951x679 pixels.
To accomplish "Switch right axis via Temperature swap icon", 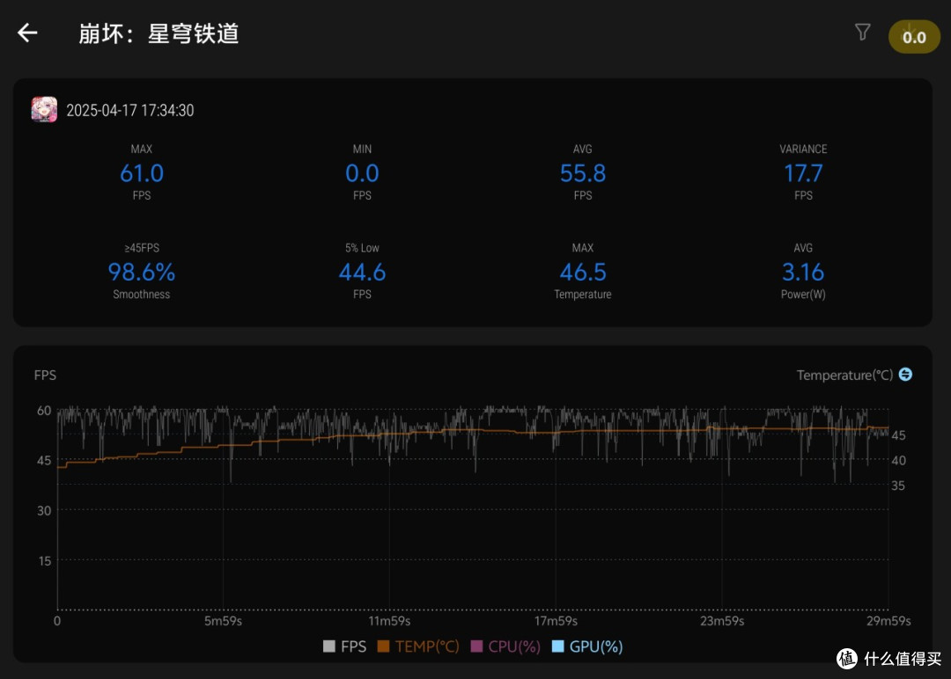I will coord(905,375).
